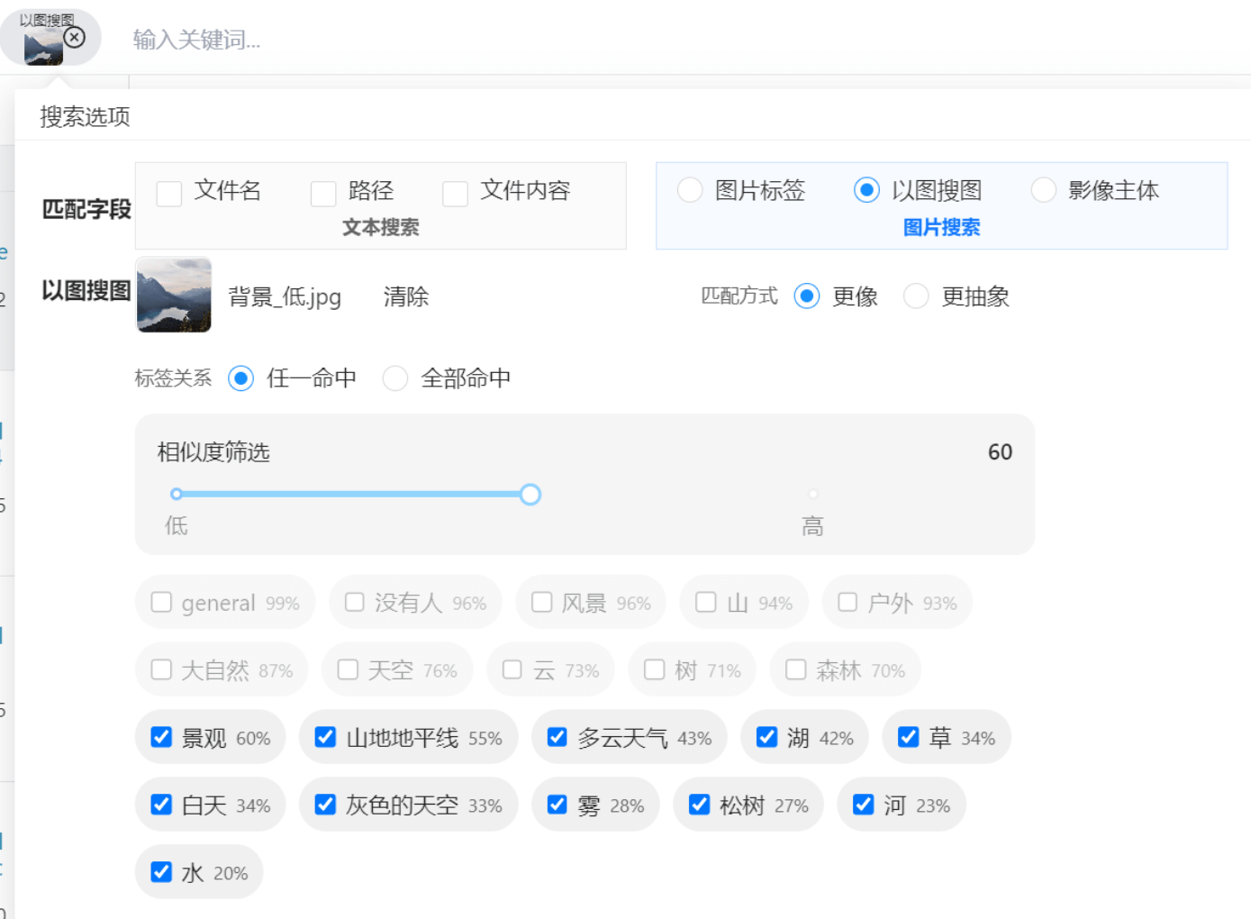Click the 文本搜索 group label
1251x919 pixels.
pos(380,228)
